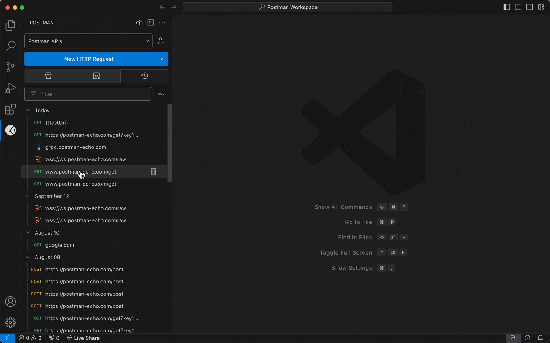The width and height of the screenshot is (550, 343).
Task: Click the history icon in status bar
Action: point(527,338)
